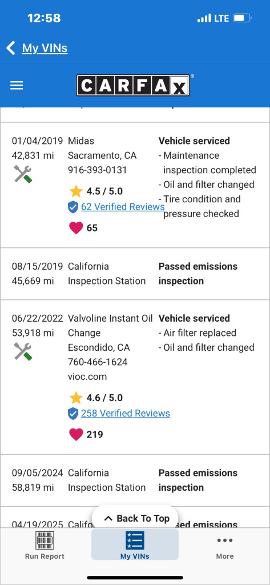Screen dimensions: 270x585
Task: Open 258 Verified Reviews link
Action: tap(126, 414)
